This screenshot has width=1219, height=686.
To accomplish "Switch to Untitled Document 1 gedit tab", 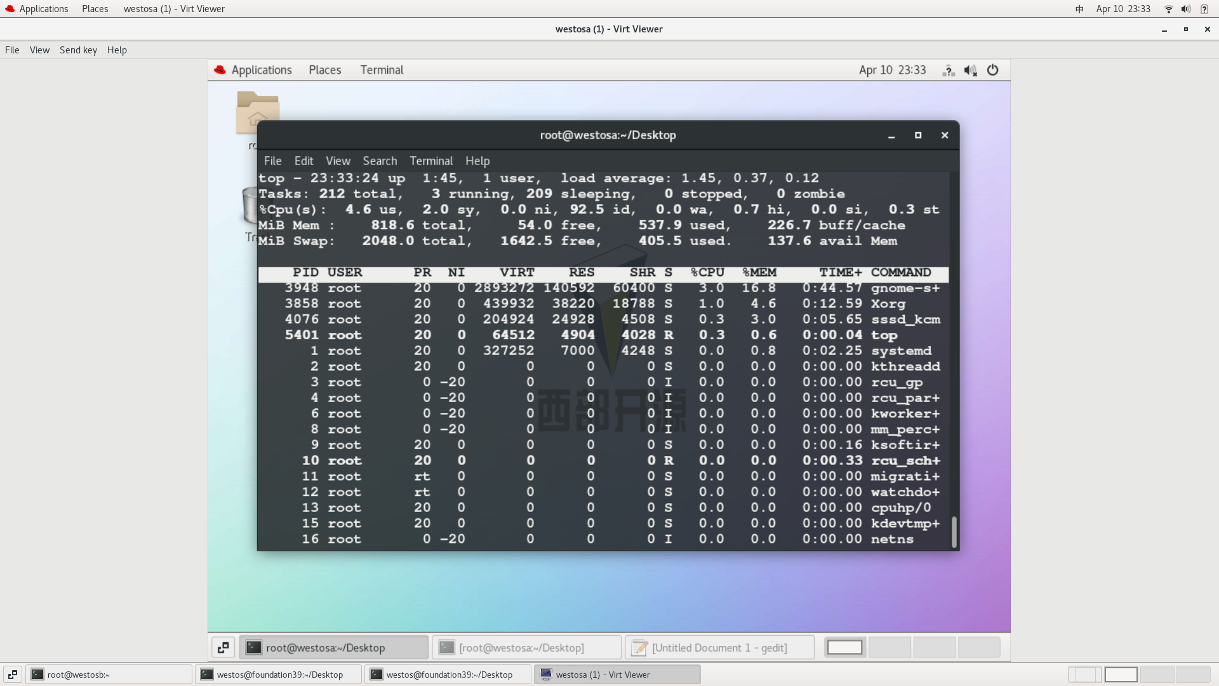I will [718, 647].
